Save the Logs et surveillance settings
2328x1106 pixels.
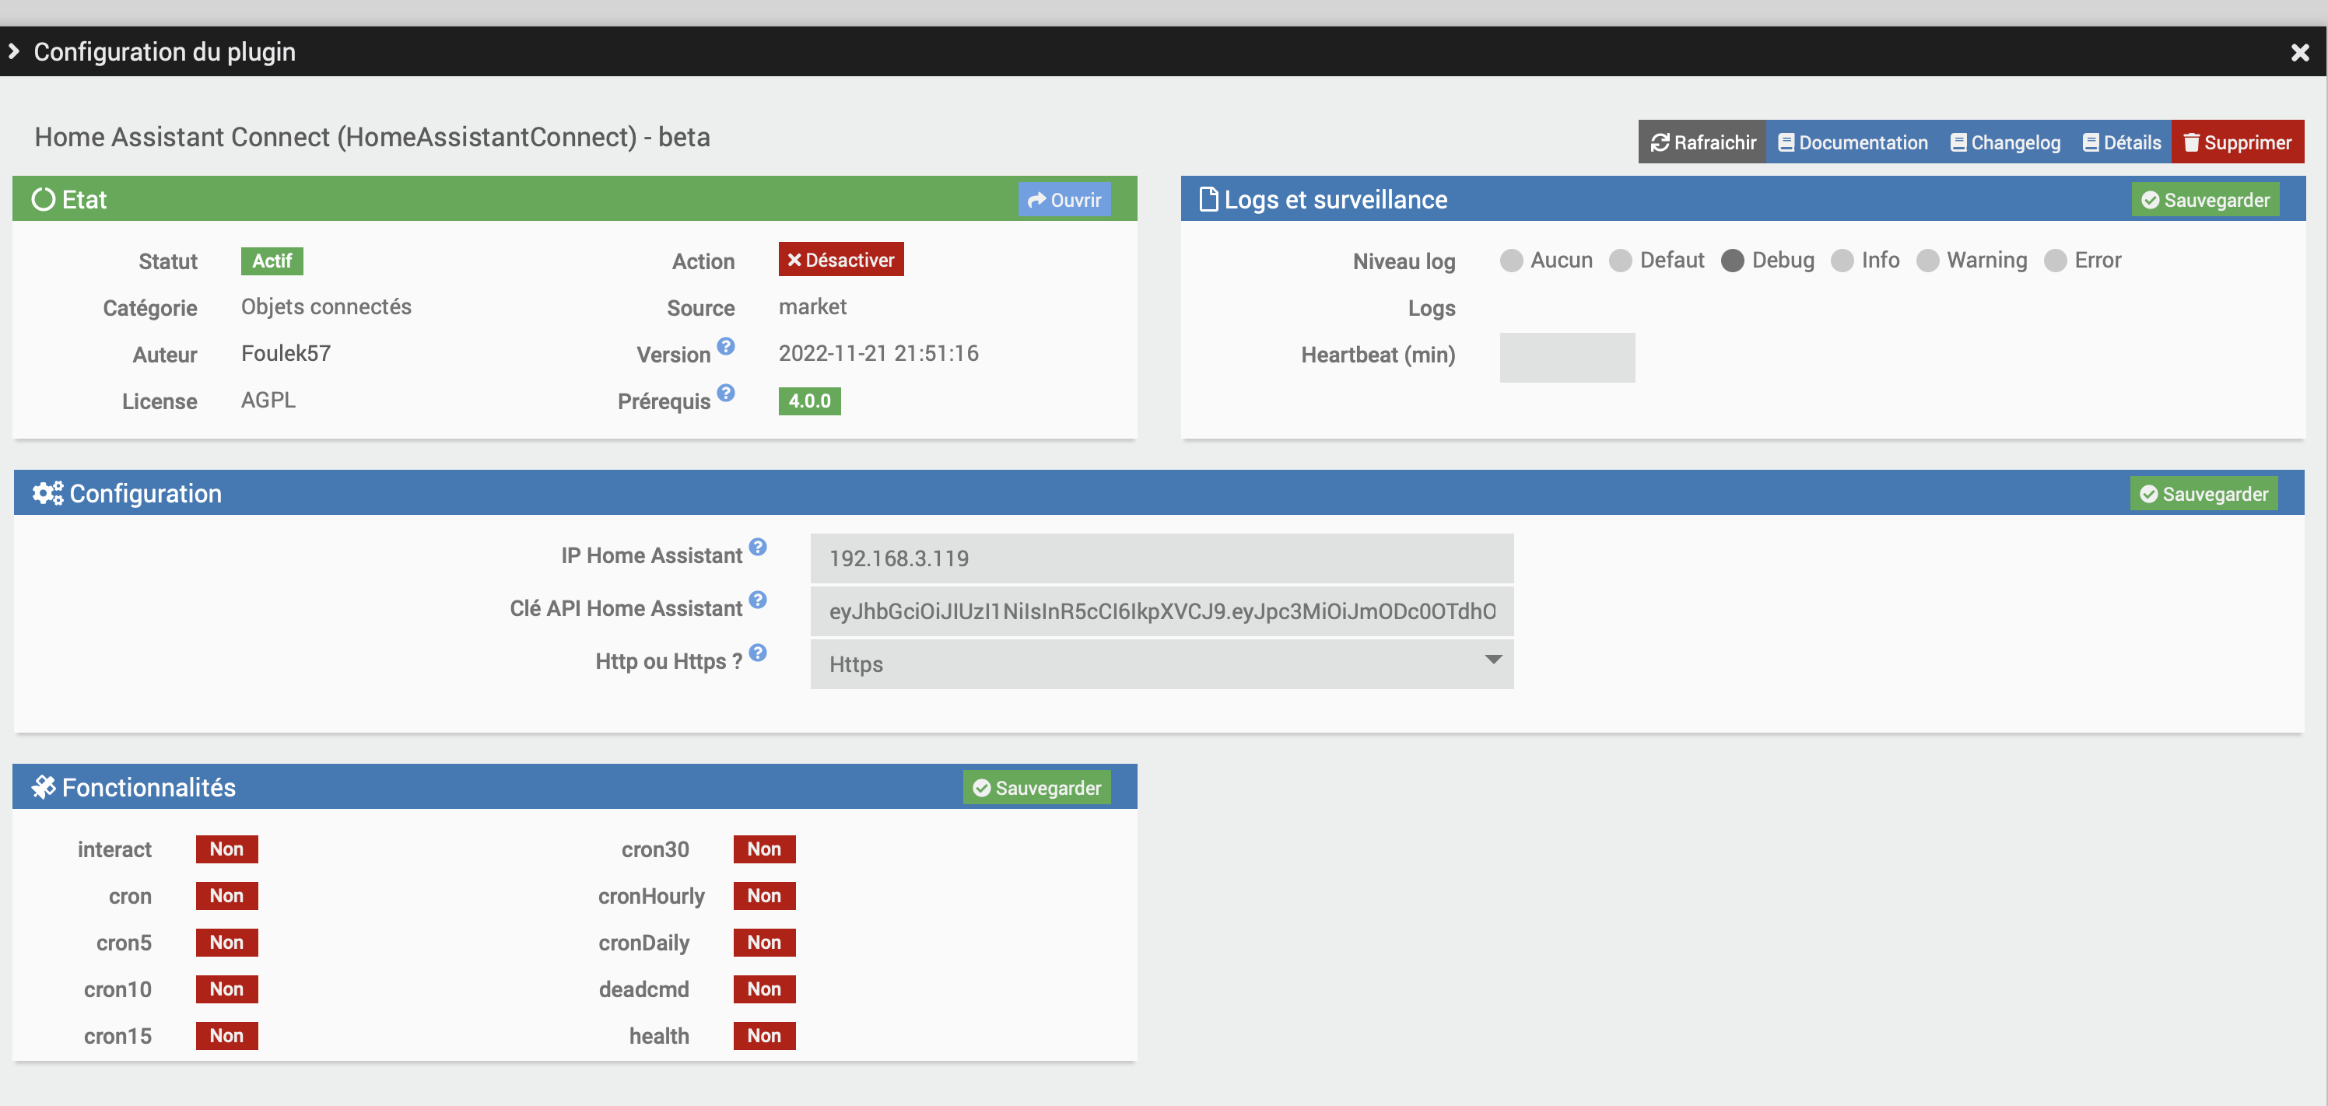(2205, 200)
